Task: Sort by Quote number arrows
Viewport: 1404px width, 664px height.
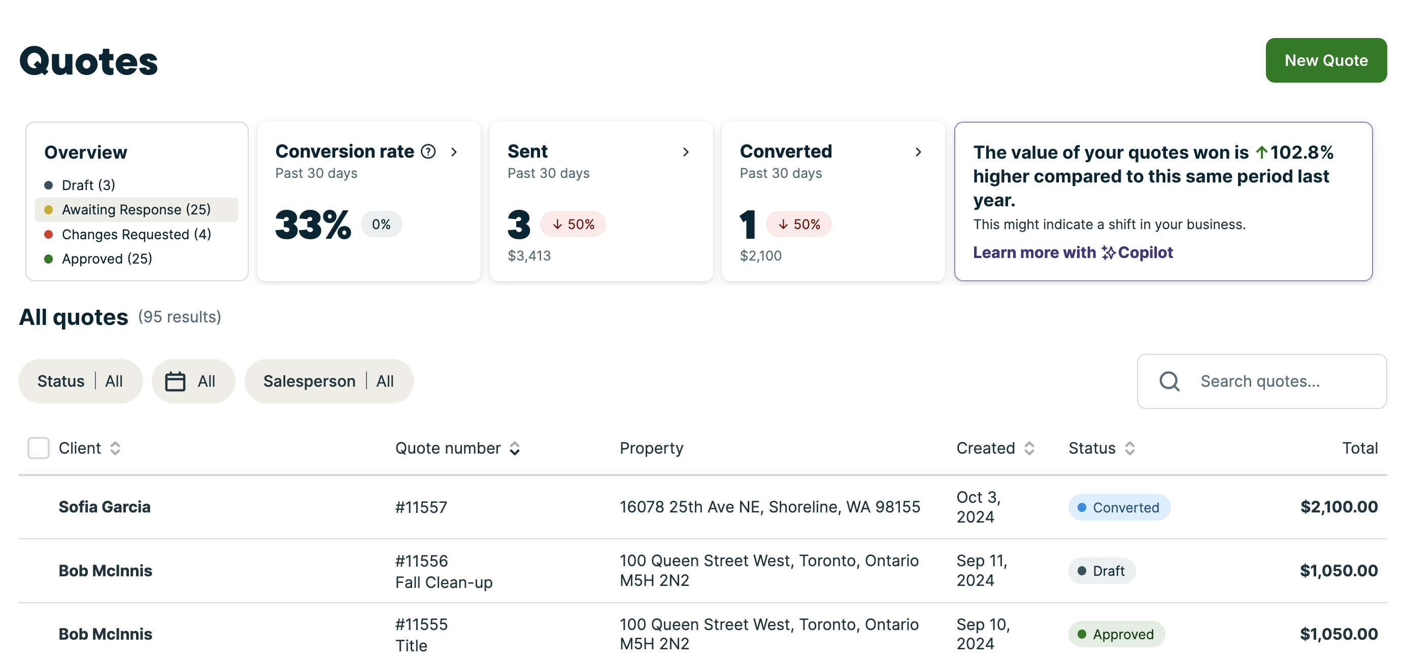Action: pos(515,448)
